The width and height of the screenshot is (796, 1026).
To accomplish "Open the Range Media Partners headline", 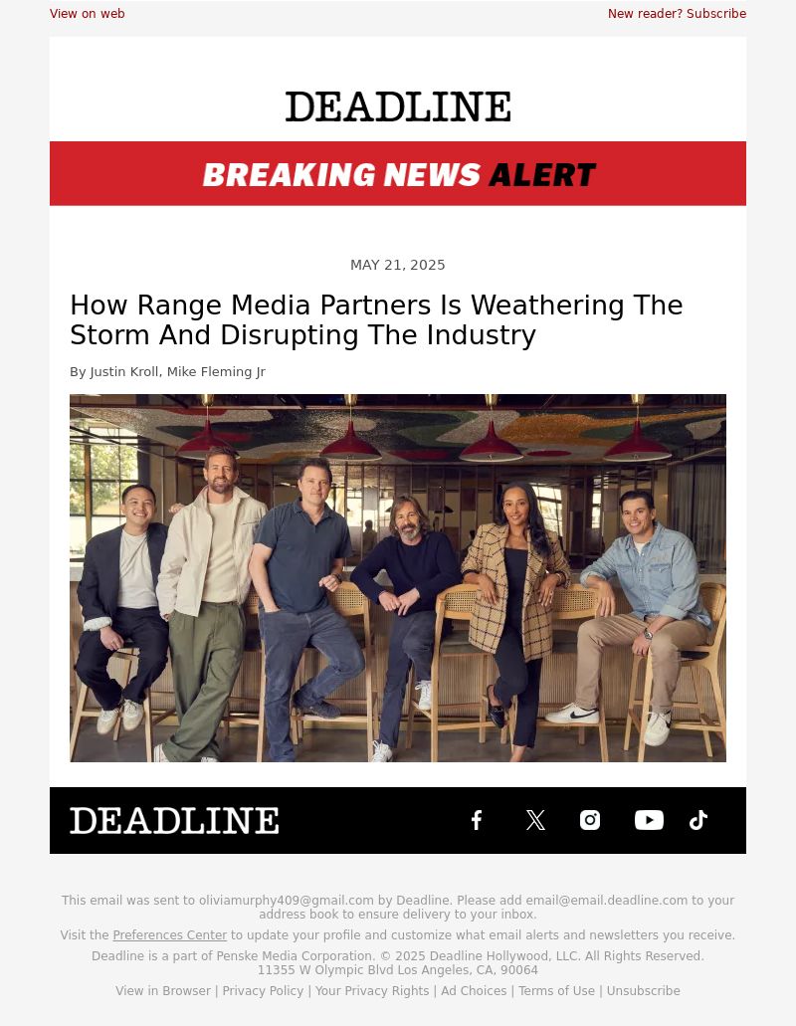I will 376,320.
